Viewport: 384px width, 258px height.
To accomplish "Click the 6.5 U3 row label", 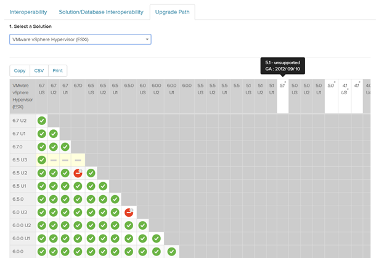I will (x=23, y=160).
